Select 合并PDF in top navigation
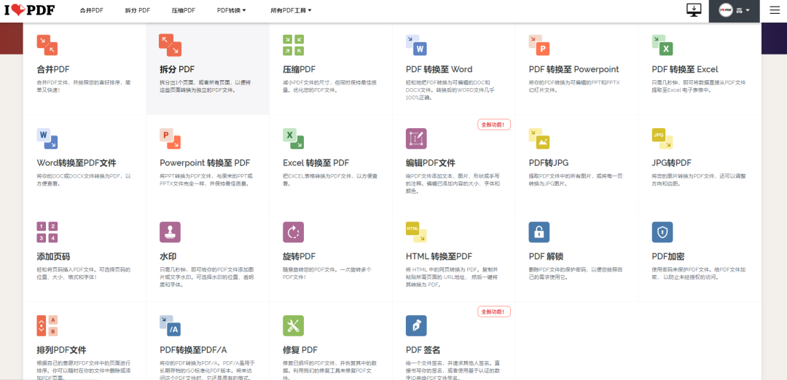The image size is (787, 380). 91,10
